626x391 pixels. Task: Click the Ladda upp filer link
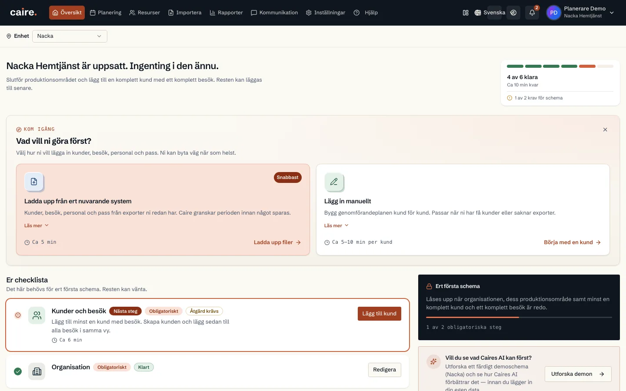pos(277,242)
